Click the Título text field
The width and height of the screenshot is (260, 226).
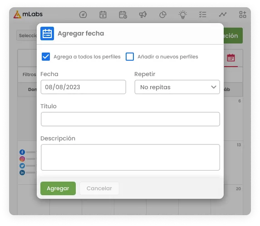(130, 119)
